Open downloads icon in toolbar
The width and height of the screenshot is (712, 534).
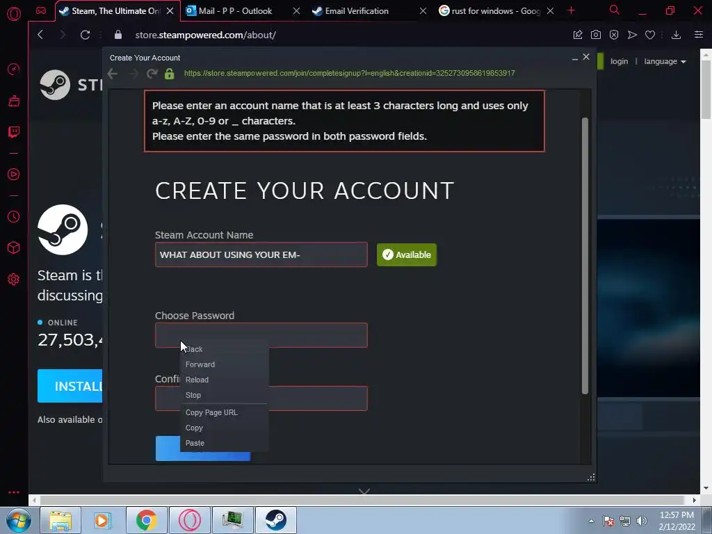[676, 35]
